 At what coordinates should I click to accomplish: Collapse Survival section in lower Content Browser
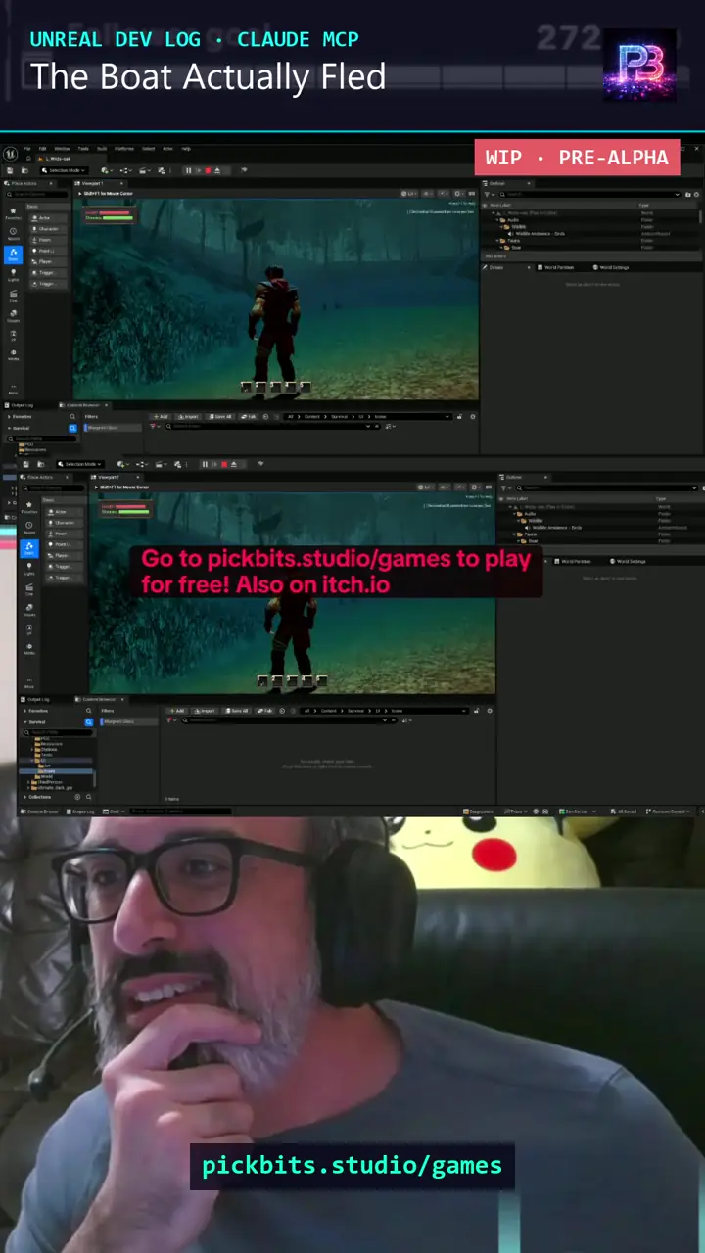[25, 721]
